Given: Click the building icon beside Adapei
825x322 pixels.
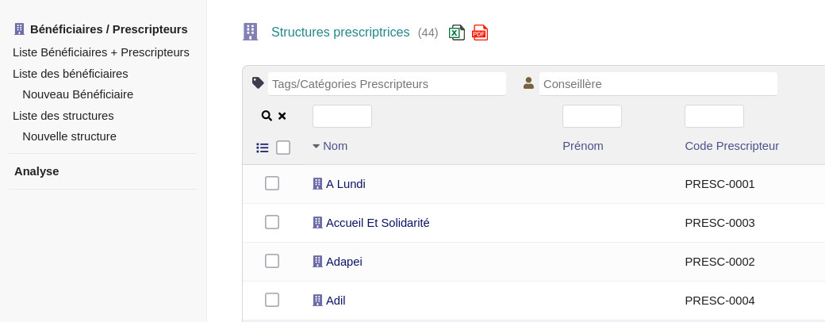Looking at the screenshot, I should click(x=317, y=262).
